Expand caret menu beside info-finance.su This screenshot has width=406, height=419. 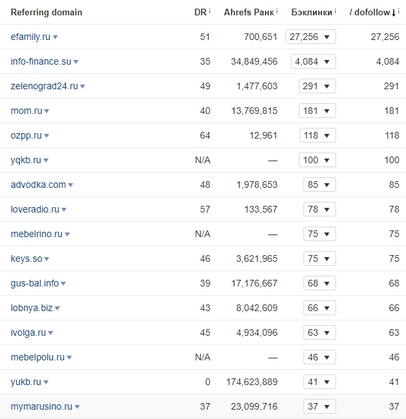pos(76,62)
